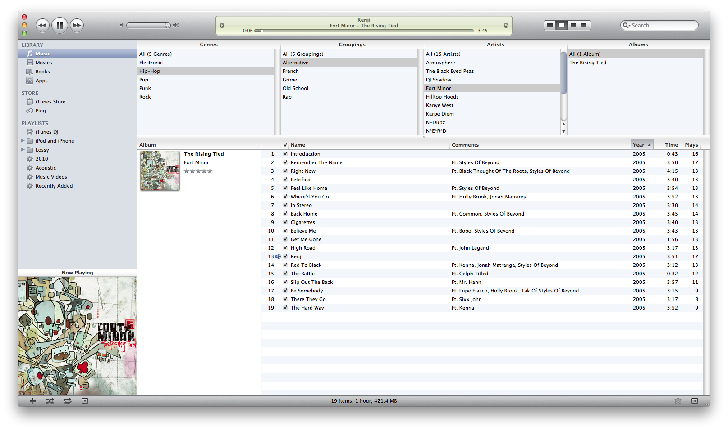Viewport: 728px width, 431px height.
Task: Click the max volume speaker icon
Action: 176,25
